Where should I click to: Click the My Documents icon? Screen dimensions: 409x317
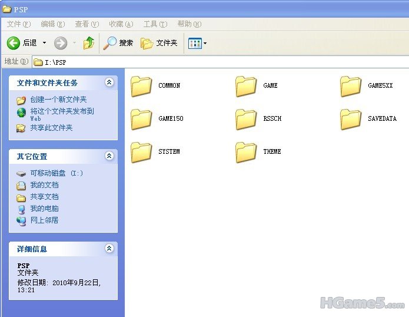click(21, 186)
